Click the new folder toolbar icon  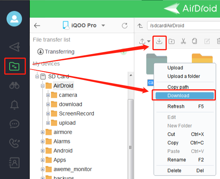click(171, 41)
